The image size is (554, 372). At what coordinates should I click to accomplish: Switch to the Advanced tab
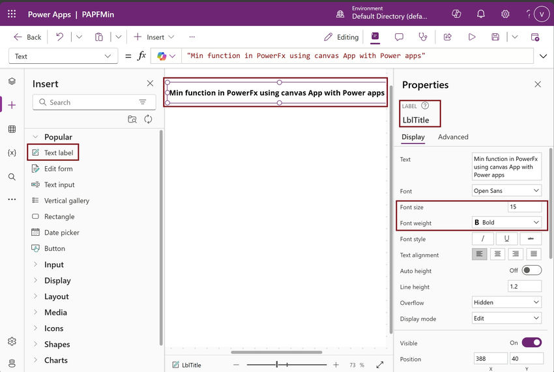[453, 137]
